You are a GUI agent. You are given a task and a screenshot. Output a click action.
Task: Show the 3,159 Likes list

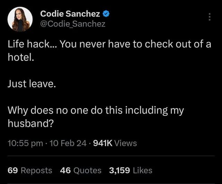click(130, 170)
